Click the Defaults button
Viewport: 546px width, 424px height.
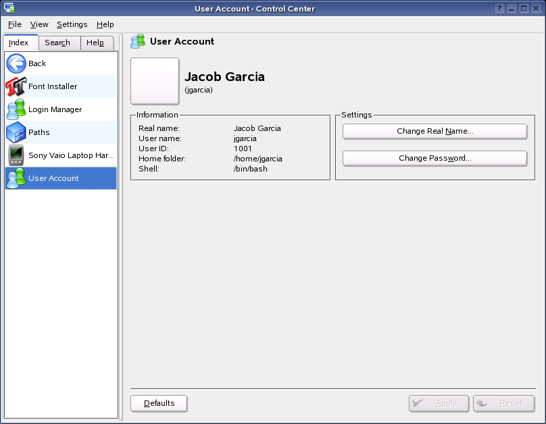pos(159,403)
